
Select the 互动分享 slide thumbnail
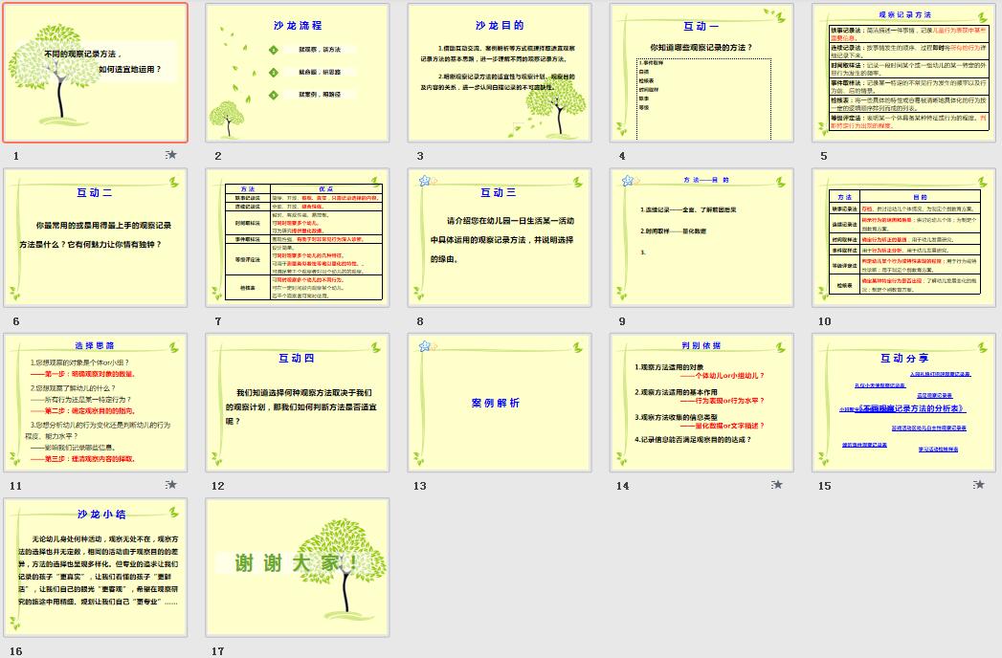pos(903,403)
